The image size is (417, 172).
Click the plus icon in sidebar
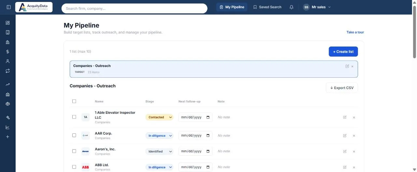pyautogui.click(x=8, y=137)
